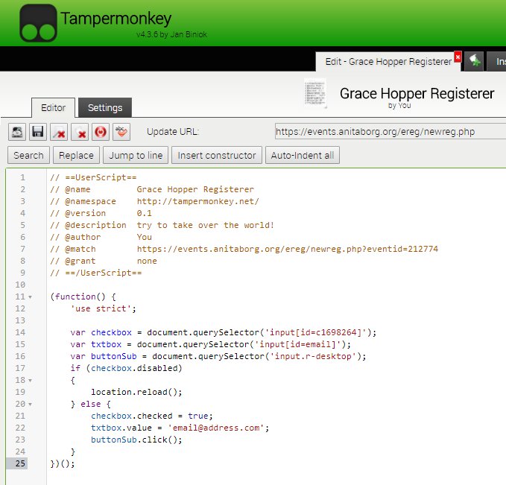The image size is (506, 485).
Task: Click the Replace button
Action: 76,156
